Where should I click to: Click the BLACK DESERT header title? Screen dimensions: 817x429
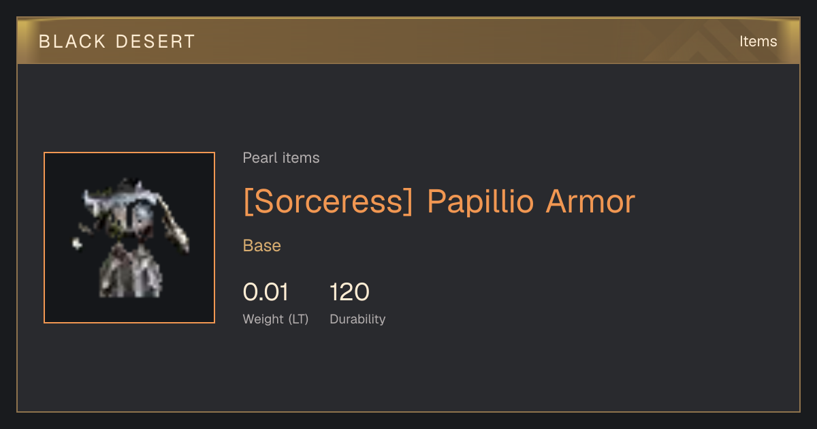point(117,42)
